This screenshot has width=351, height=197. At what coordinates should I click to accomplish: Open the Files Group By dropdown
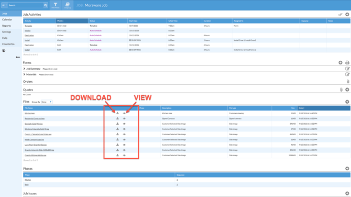coord(47,102)
